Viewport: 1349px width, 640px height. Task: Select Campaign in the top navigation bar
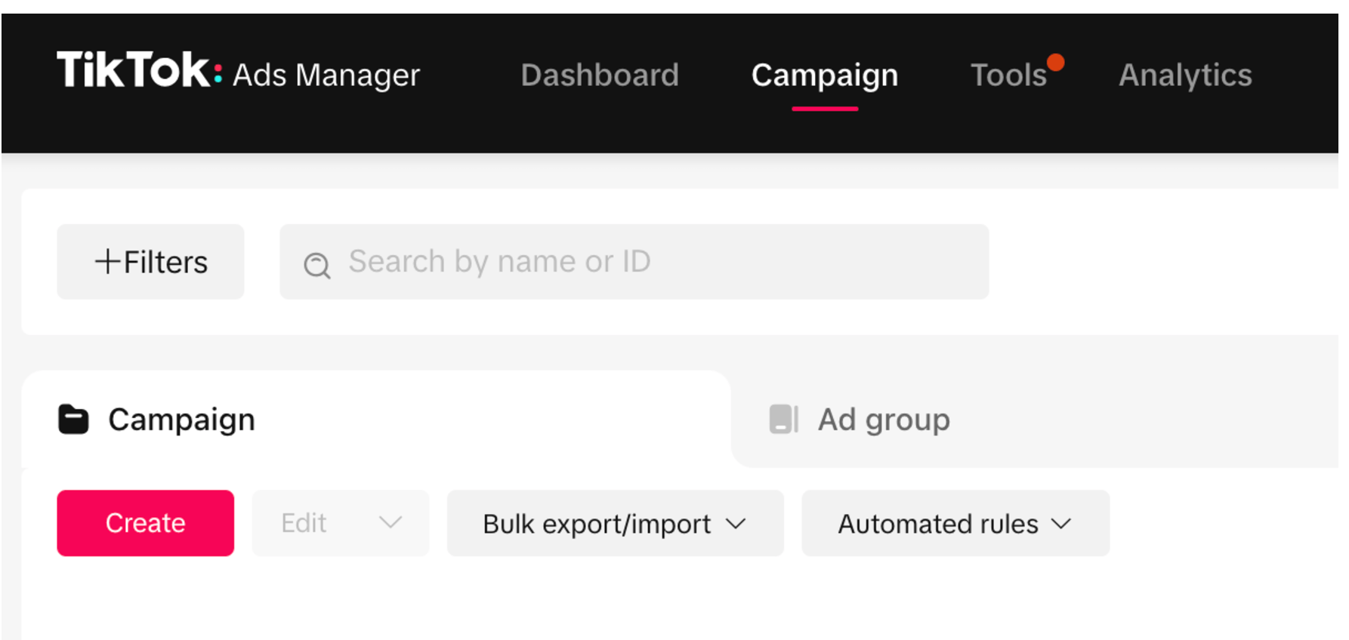coord(824,75)
